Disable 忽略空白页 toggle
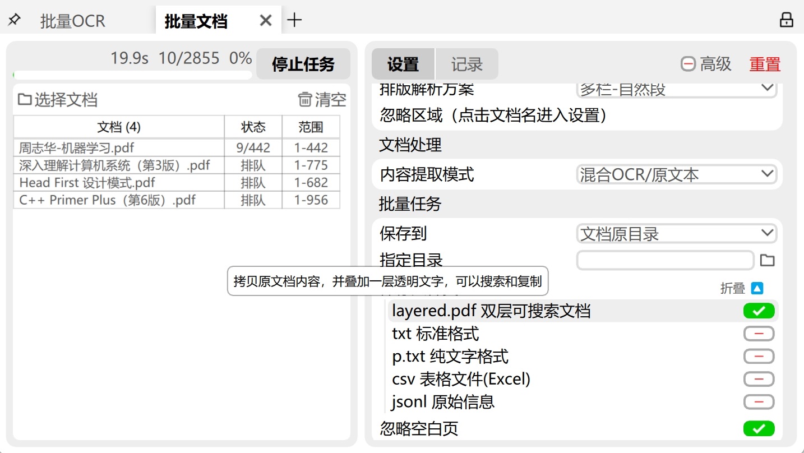 tap(759, 429)
